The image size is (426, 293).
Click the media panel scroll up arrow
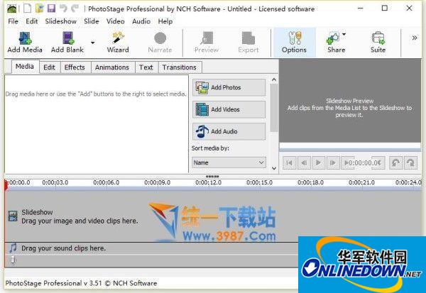(274, 80)
